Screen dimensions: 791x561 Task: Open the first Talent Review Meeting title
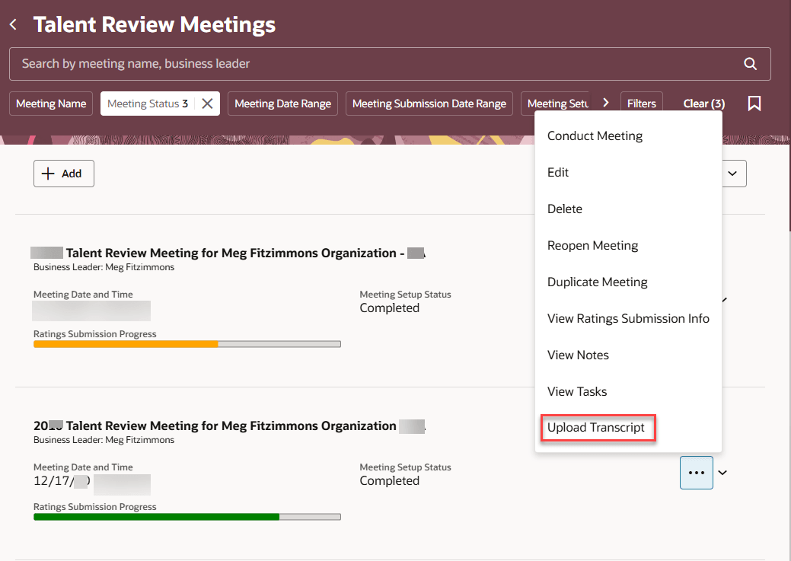tap(228, 253)
